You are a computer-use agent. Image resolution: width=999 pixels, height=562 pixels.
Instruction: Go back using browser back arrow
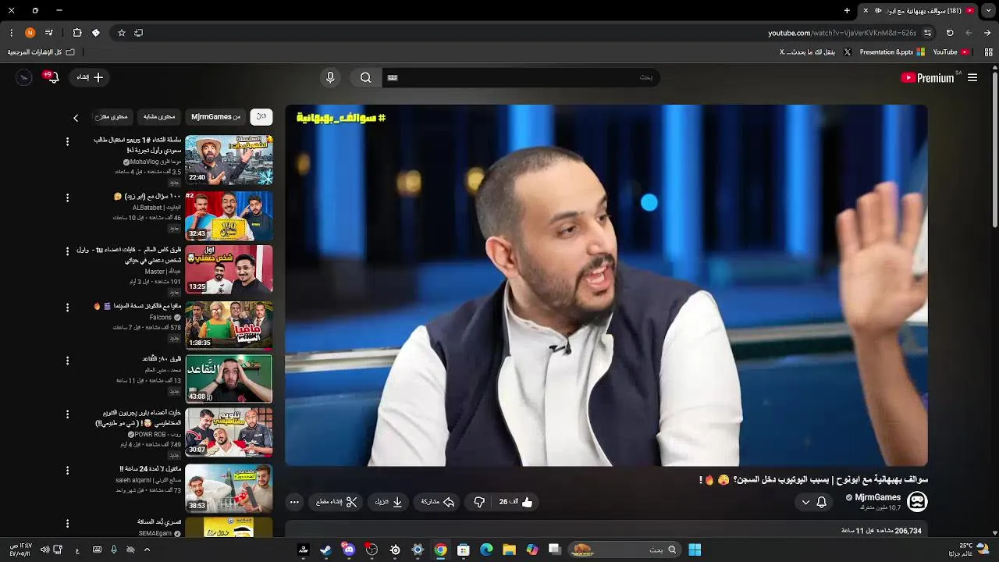987,33
